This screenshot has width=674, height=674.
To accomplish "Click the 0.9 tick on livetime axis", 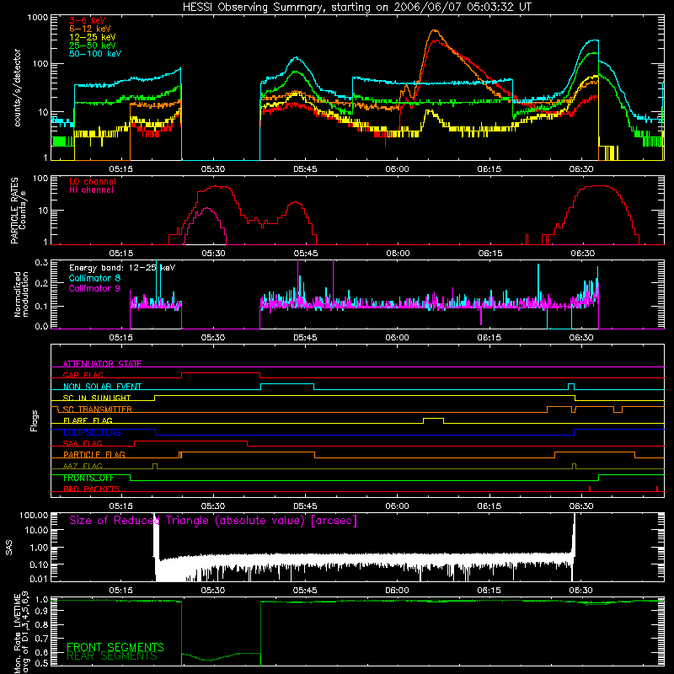I will point(41,611).
